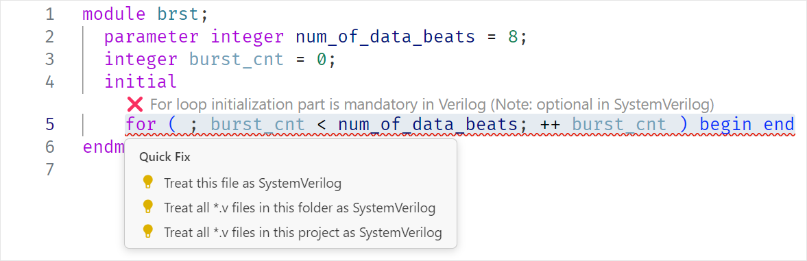The height and width of the screenshot is (261, 807).
Task: Click line number 1 in gutter
Action: point(49,14)
